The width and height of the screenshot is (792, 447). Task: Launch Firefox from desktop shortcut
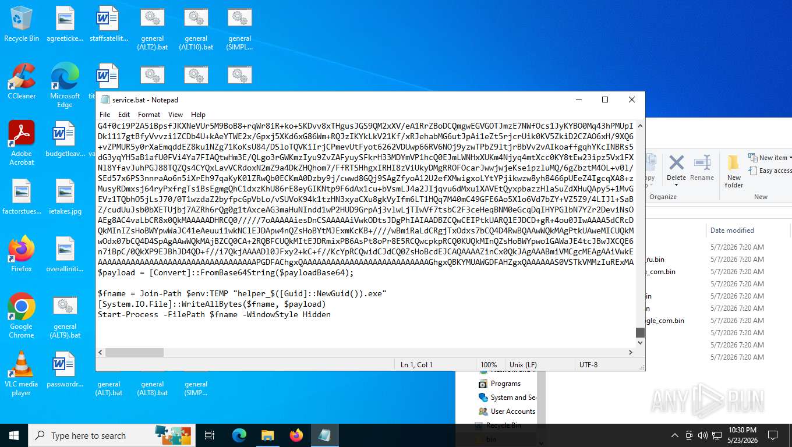click(22, 254)
